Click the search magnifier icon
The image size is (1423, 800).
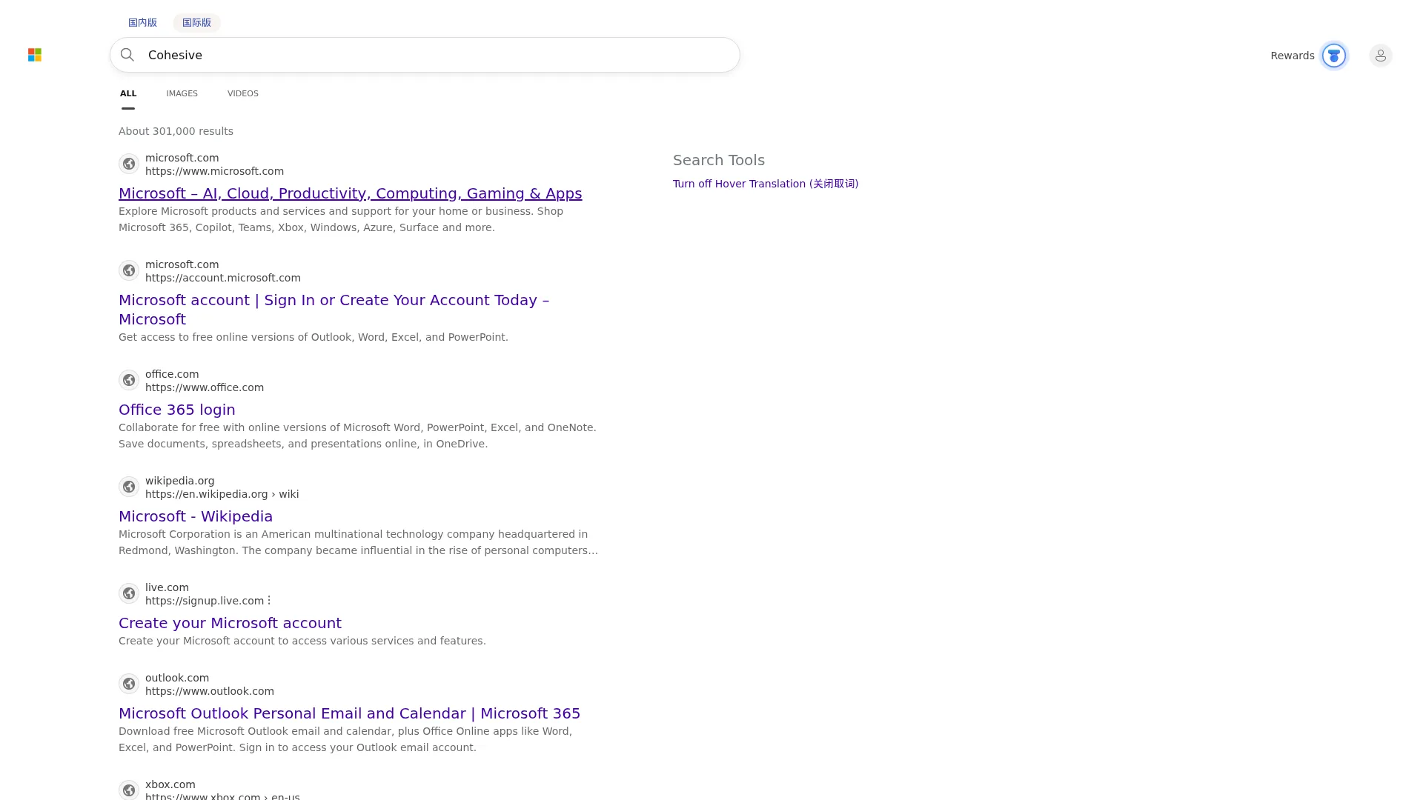point(127,55)
